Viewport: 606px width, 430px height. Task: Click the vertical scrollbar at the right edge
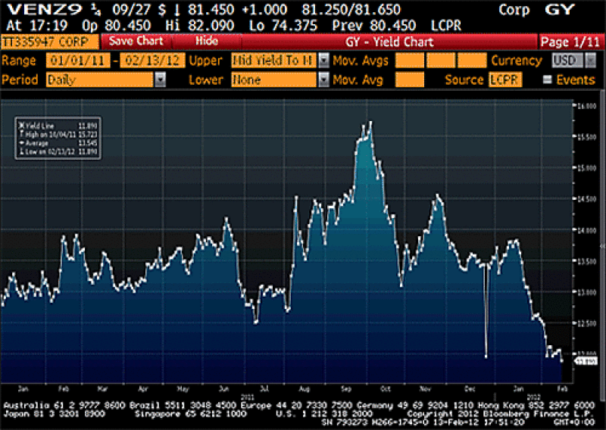click(602, 245)
